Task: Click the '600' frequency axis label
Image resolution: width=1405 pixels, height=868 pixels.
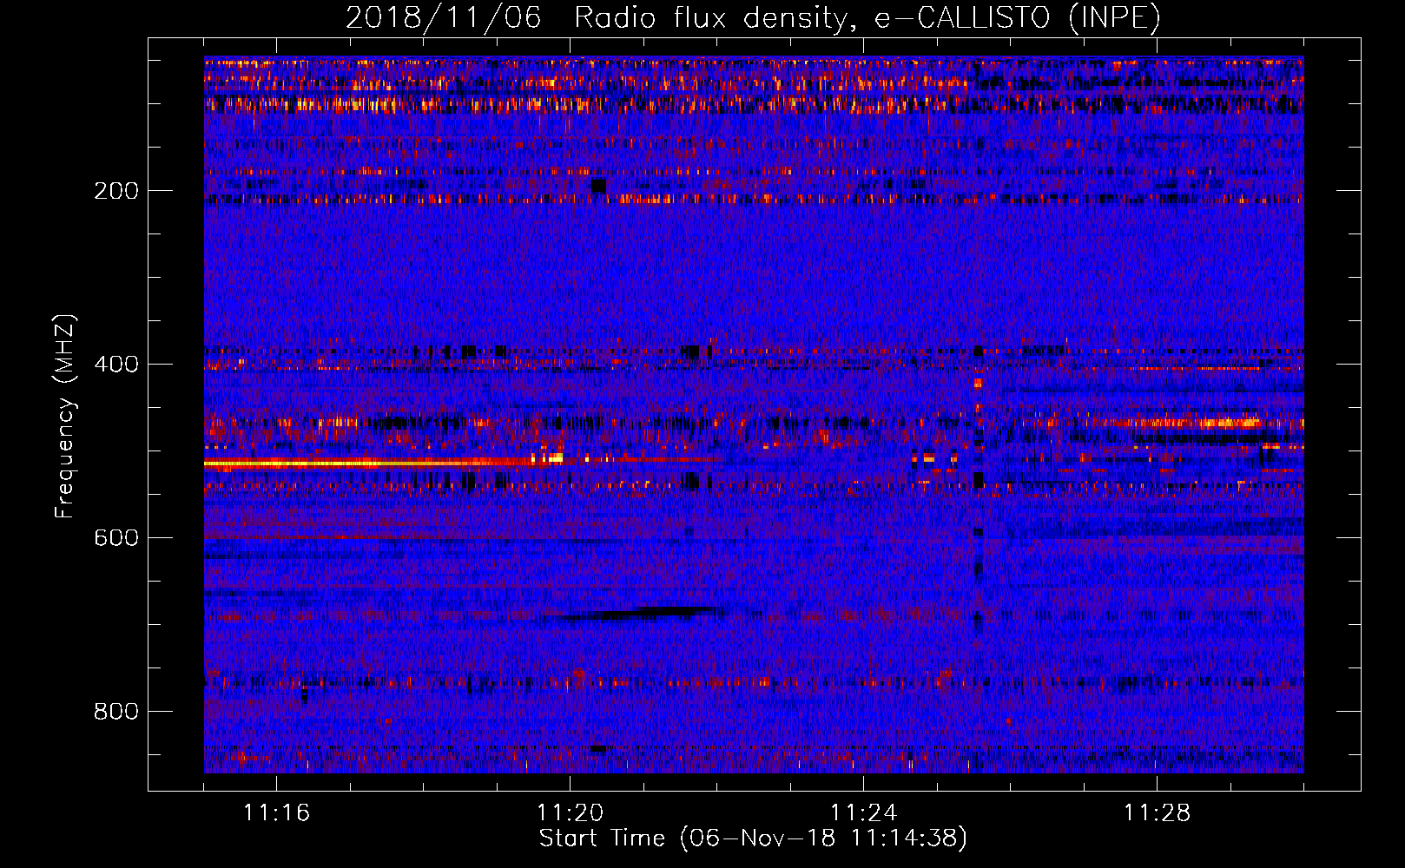Action: pyautogui.click(x=116, y=538)
